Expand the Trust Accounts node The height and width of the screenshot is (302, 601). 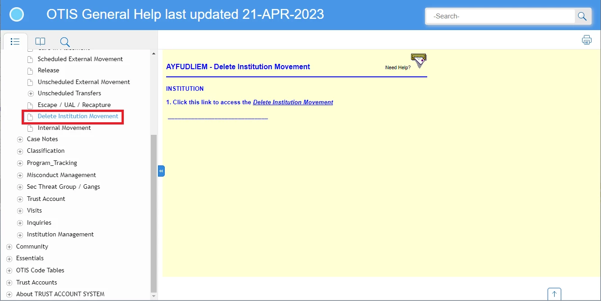pyautogui.click(x=9, y=283)
